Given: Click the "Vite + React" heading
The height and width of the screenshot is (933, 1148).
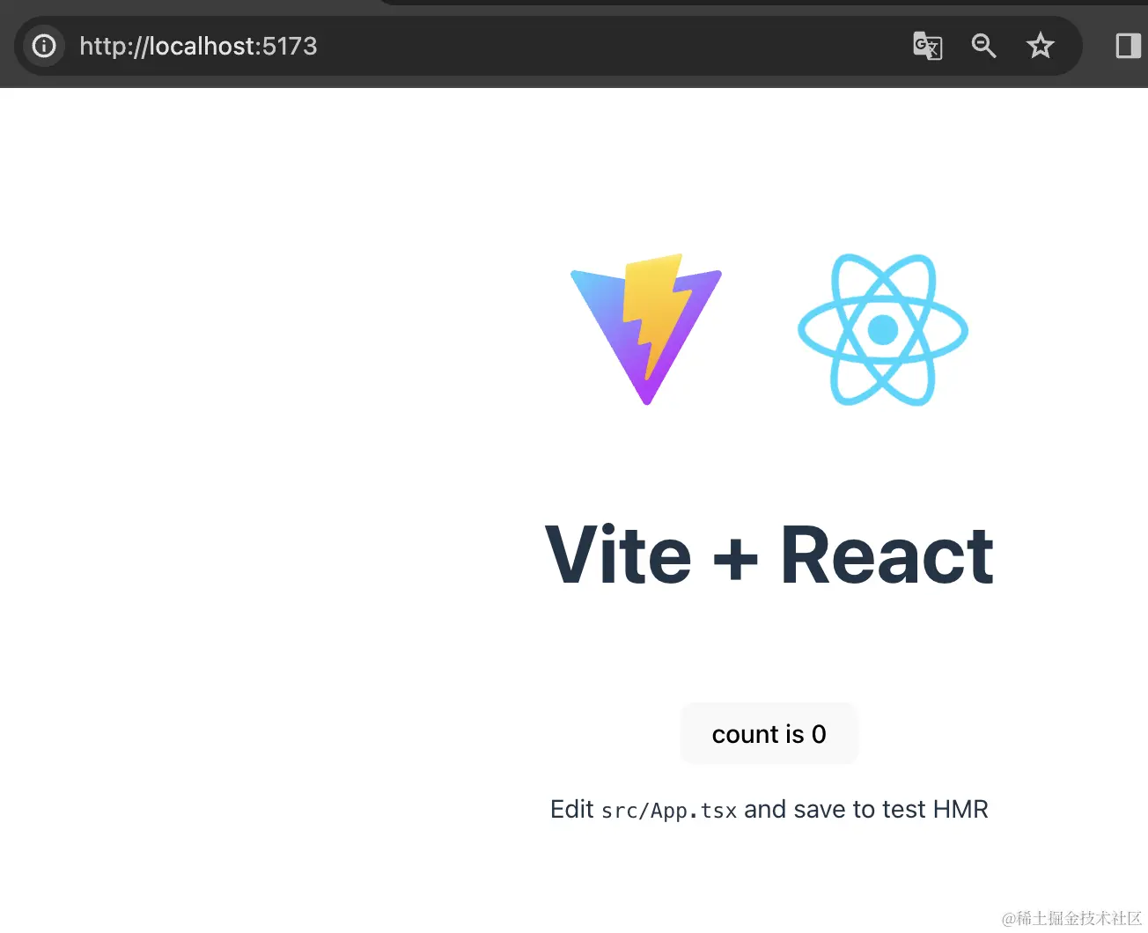Looking at the screenshot, I should [769, 555].
